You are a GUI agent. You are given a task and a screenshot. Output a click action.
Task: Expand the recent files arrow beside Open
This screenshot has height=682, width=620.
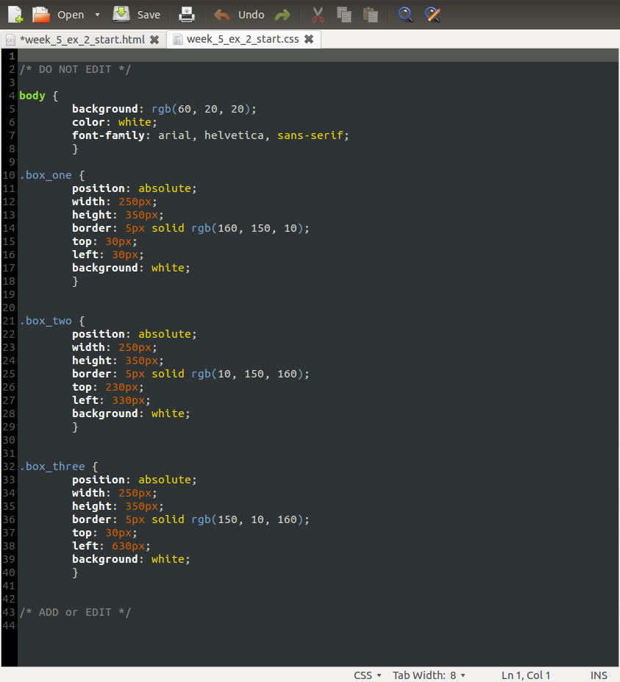(x=98, y=15)
